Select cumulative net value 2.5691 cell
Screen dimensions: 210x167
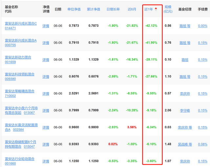[93, 93]
